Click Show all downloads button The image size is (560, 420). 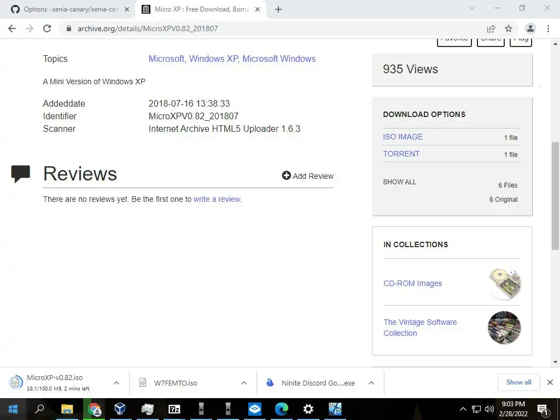click(518, 382)
